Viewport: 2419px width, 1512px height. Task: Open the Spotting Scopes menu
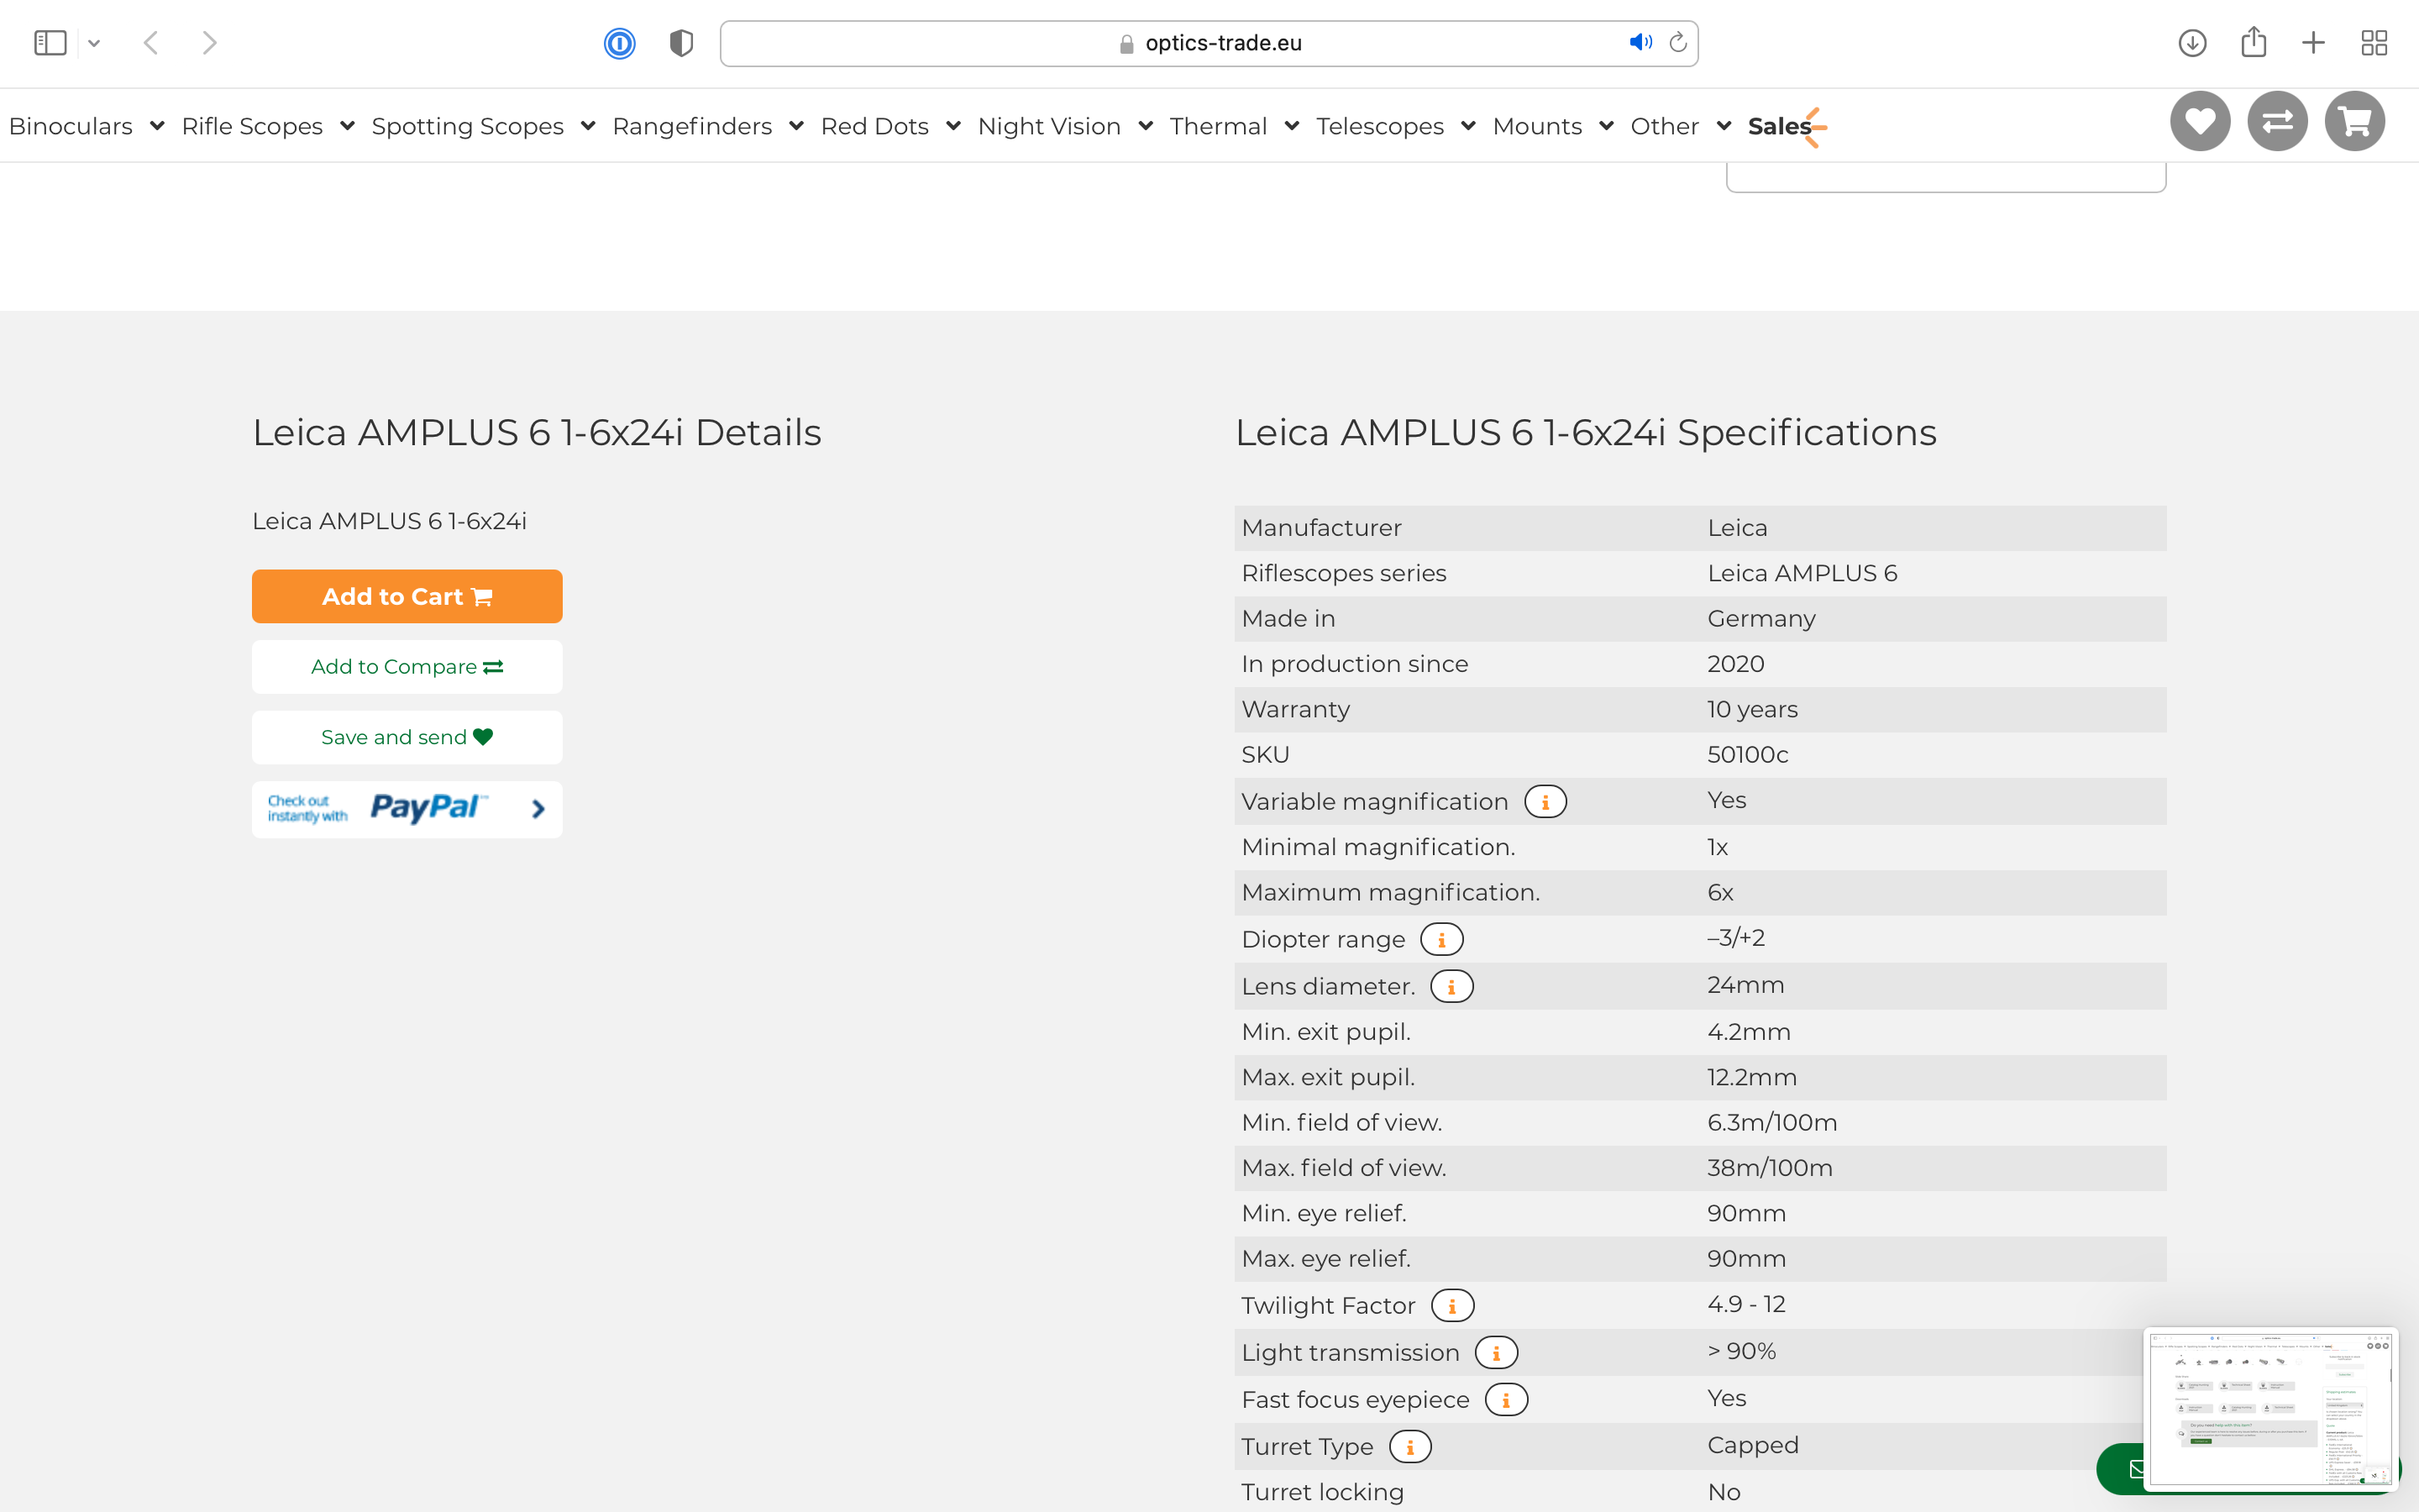click(468, 126)
